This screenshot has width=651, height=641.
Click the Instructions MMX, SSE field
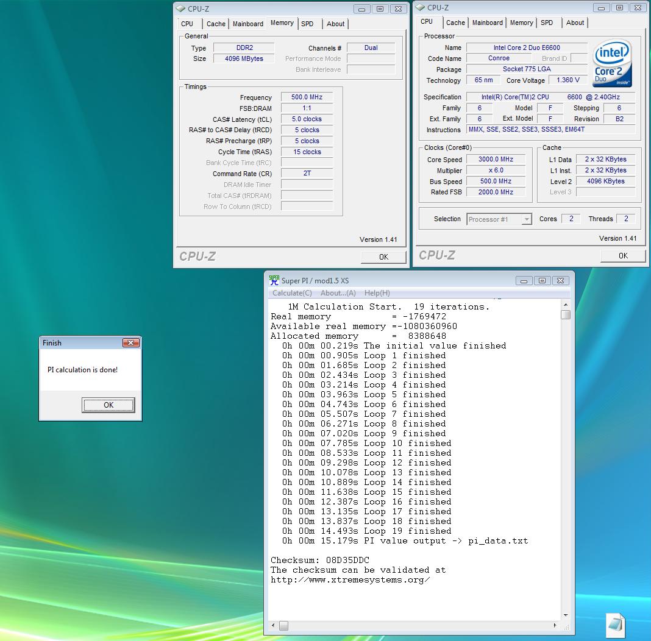click(x=551, y=129)
